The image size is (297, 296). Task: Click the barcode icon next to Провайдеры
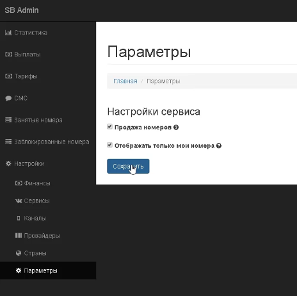point(19,236)
